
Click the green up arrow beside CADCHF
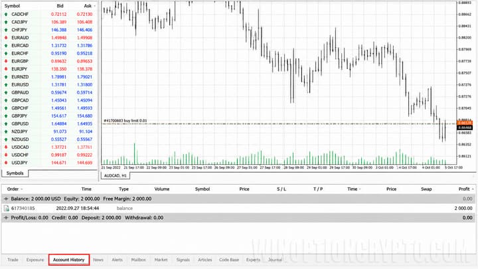[6, 15]
